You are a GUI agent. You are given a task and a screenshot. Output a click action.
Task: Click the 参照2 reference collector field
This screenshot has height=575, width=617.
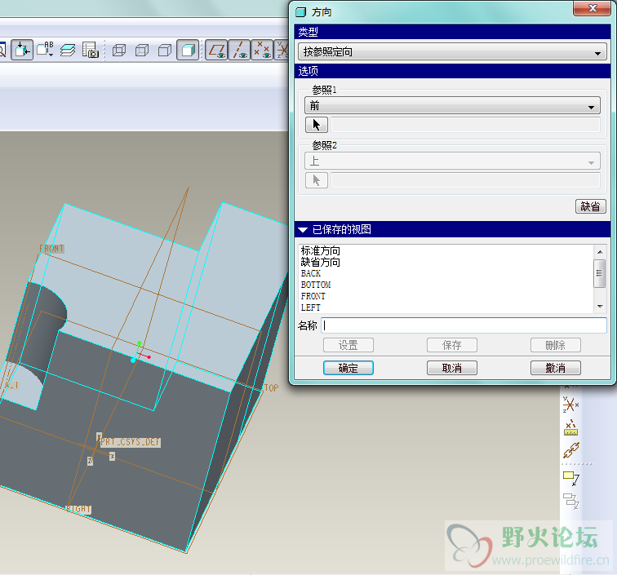tap(465, 180)
